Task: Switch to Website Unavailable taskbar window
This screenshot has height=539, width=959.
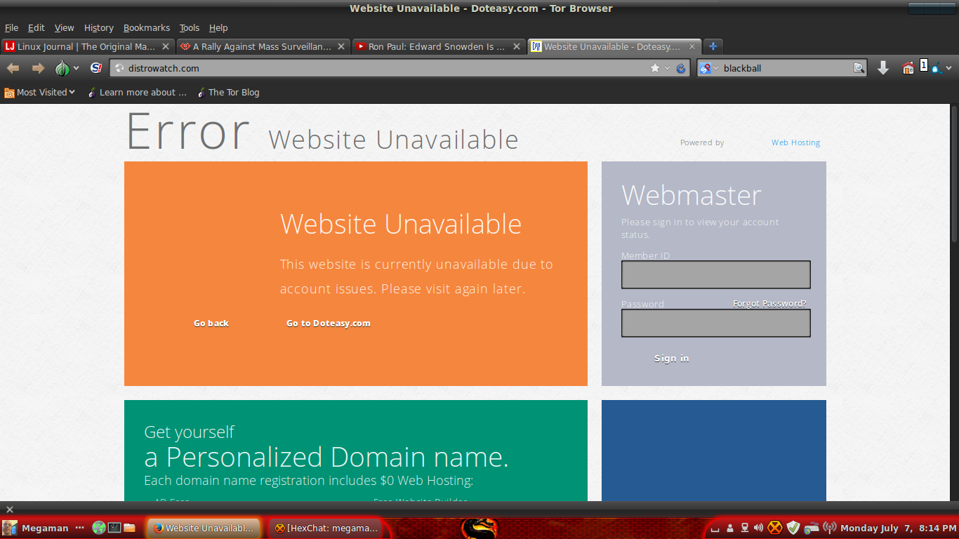Action: [204, 528]
